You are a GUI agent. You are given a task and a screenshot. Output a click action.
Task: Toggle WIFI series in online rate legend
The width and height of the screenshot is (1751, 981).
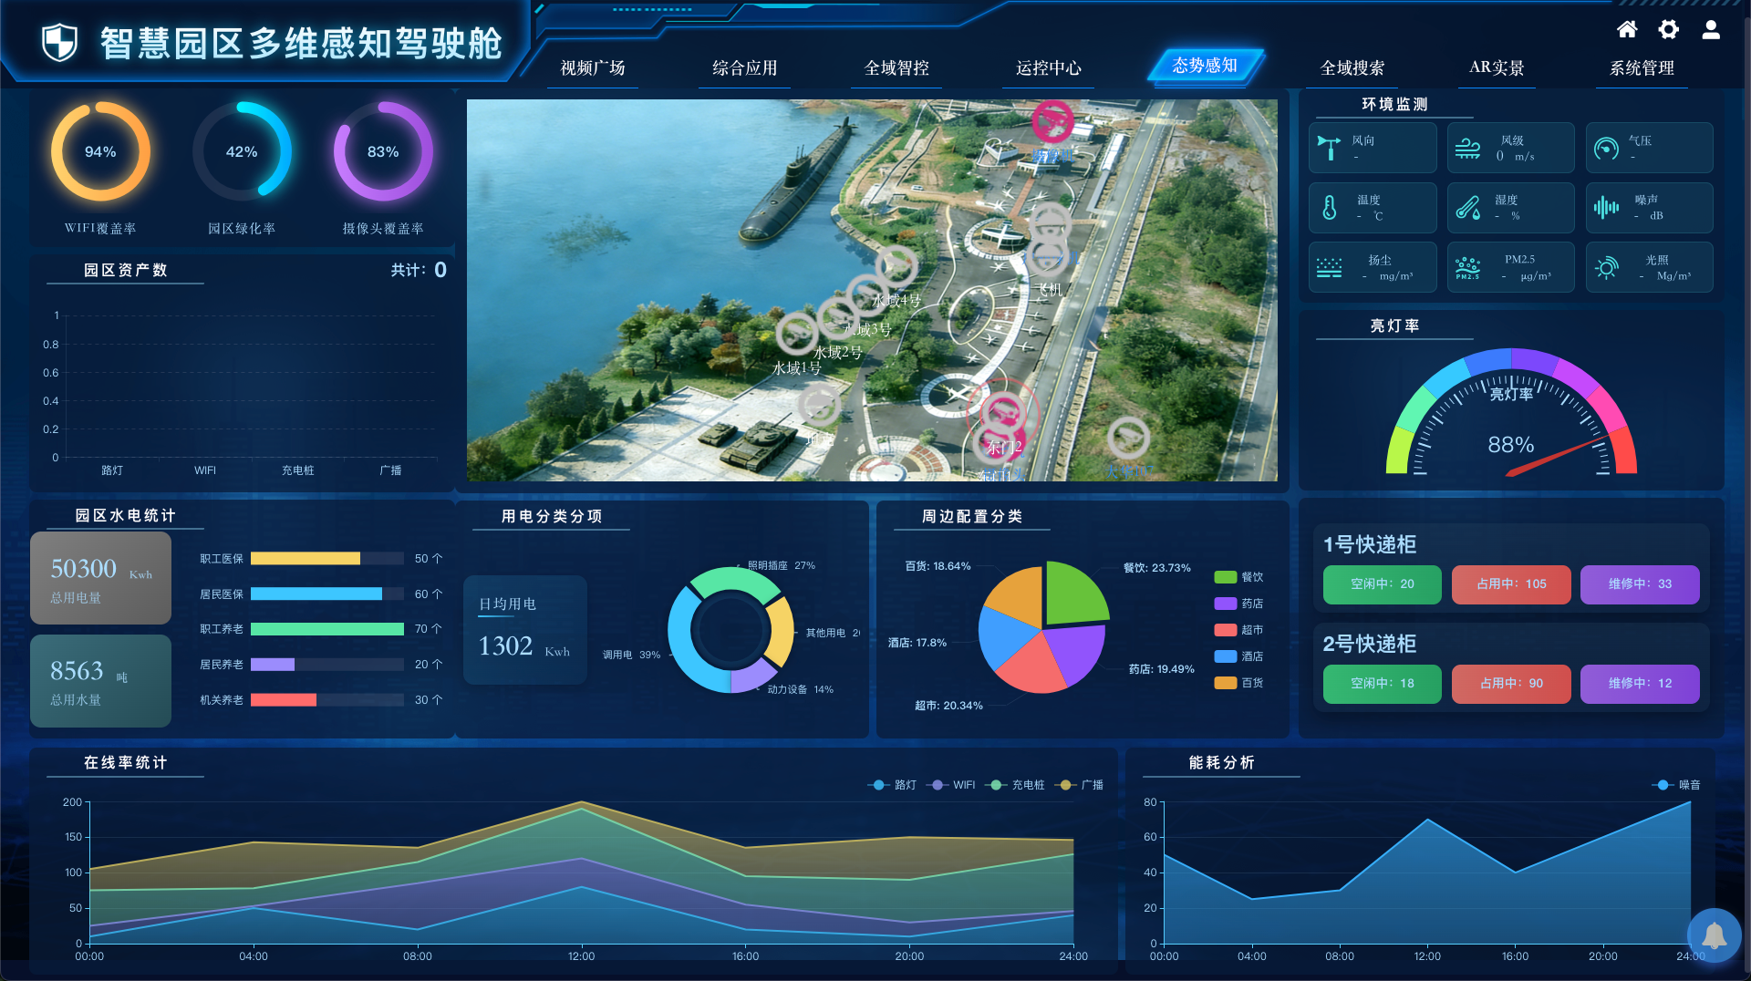point(950,785)
